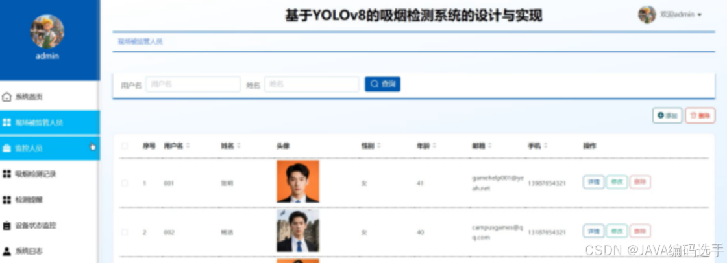Click the 头像 column header
The width and height of the screenshot is (727, 263).
coord(283,146)
